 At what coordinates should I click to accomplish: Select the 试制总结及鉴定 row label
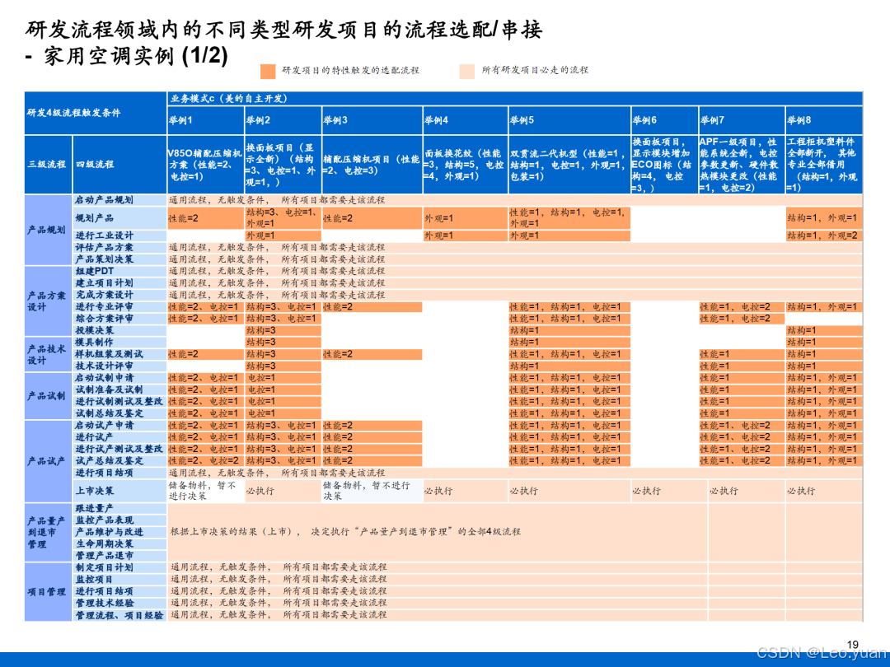pos(119,413)
